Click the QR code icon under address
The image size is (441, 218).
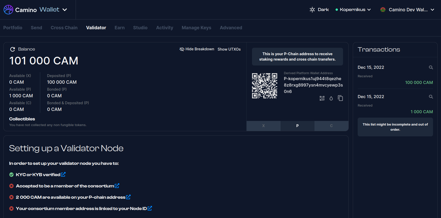tap(322, 98)
